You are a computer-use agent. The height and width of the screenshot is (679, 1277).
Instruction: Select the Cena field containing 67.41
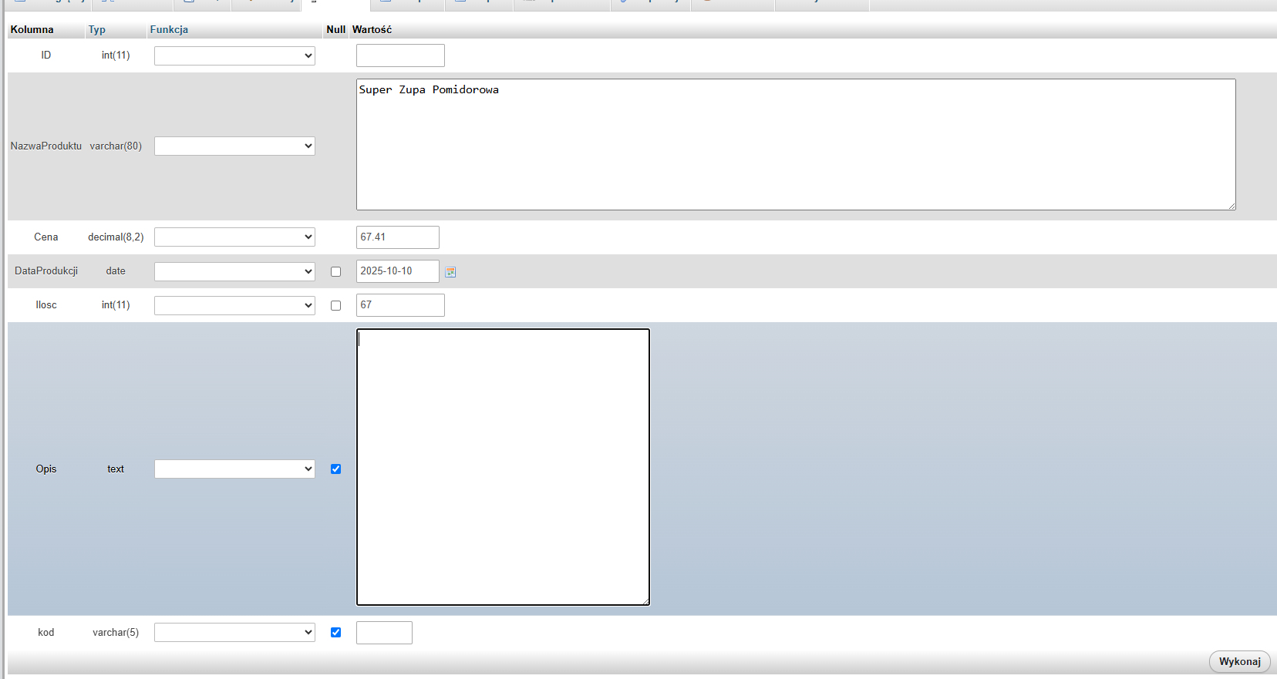[x=397, y=237]
